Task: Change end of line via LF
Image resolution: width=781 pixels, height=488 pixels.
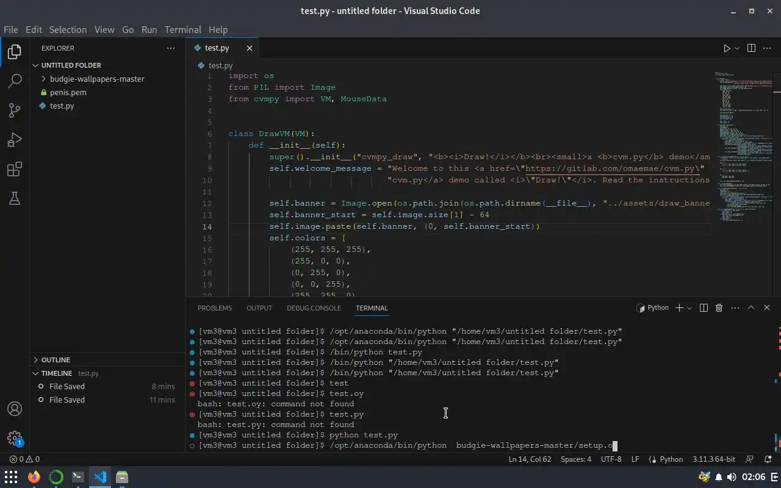Action: [x=635, y=459]
